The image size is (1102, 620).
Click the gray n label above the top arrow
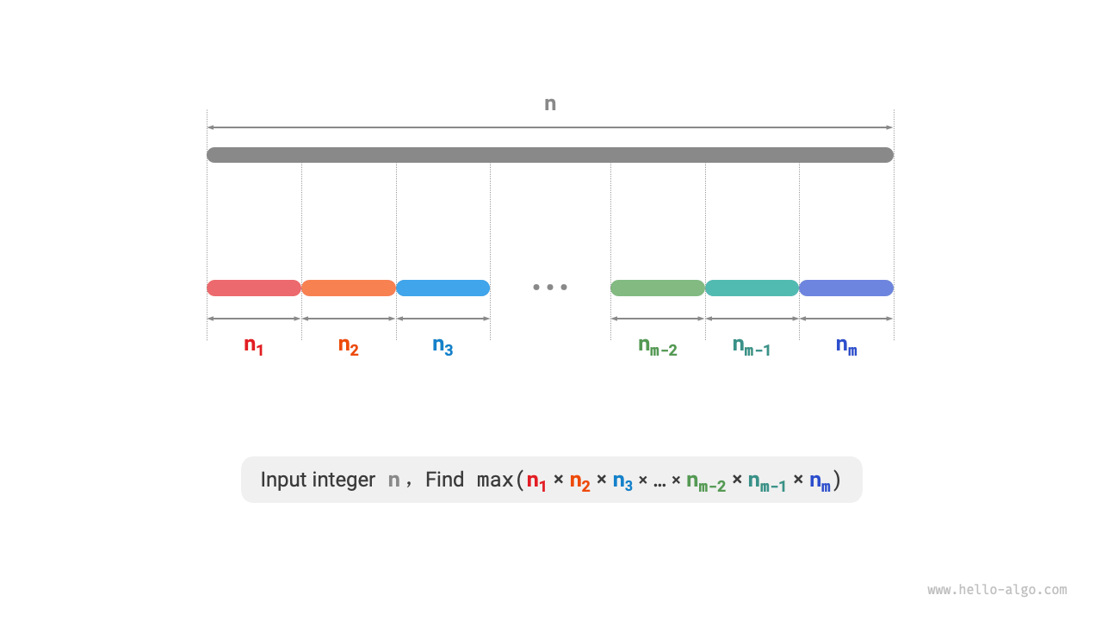(550, 104)
